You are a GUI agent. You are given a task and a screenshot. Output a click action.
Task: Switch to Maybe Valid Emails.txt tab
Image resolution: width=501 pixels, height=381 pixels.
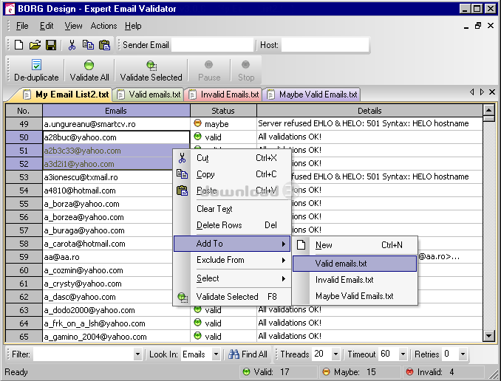point(313,95)
